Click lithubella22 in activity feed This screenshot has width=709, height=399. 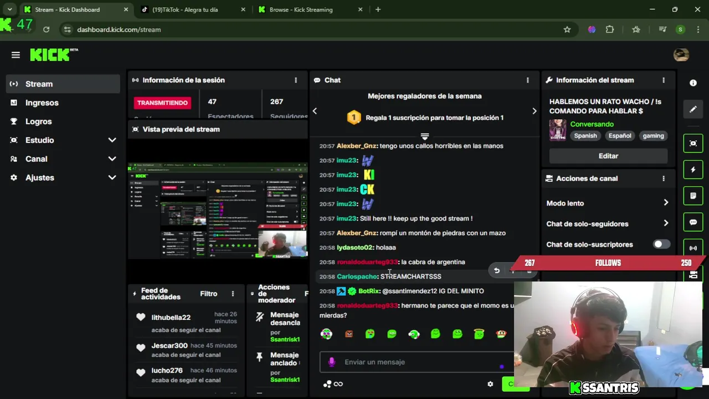pyautogui.click(x=171, y=318)
